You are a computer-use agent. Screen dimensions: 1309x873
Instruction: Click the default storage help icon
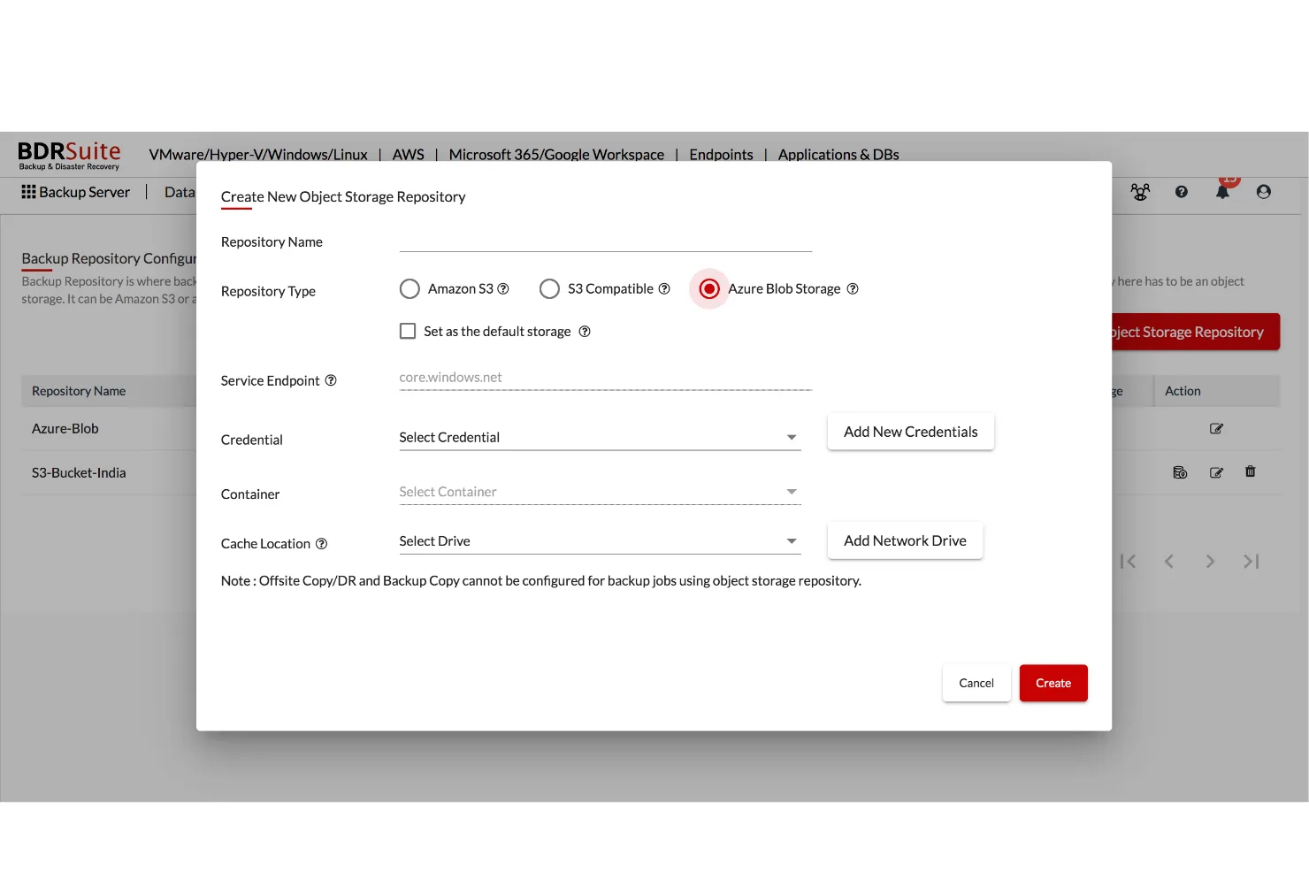point(585,332)
